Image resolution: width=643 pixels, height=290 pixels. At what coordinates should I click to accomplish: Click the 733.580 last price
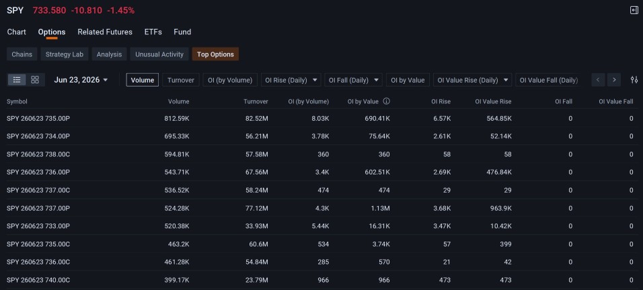[49, 11]
